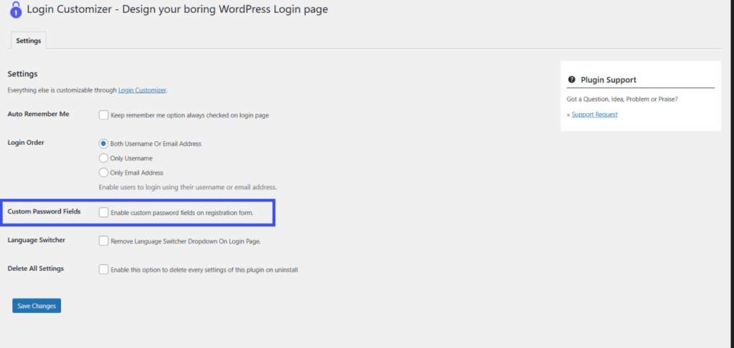Open the Login Customizer link
734x348 pixels.
point(142,90)
